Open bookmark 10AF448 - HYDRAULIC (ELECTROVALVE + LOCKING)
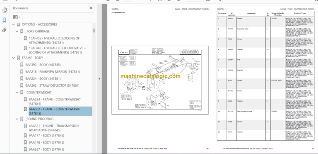318x154 pixels. click(57, 50)
